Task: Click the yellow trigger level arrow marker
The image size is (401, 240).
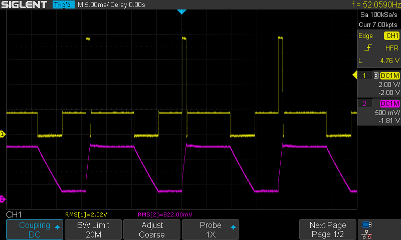Action: (x=355, y=75)
